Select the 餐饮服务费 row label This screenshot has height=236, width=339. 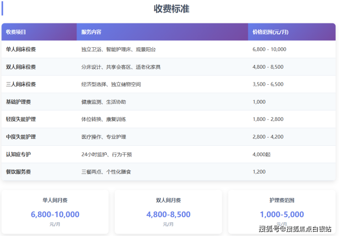pyautogui.click(x=18, y=172)
